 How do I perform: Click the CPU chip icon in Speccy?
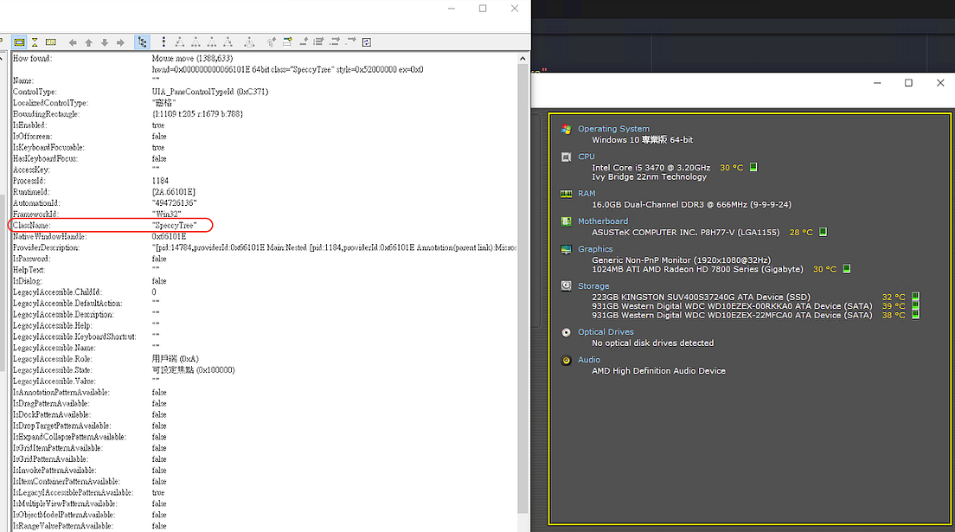click(x=566, y=157)
